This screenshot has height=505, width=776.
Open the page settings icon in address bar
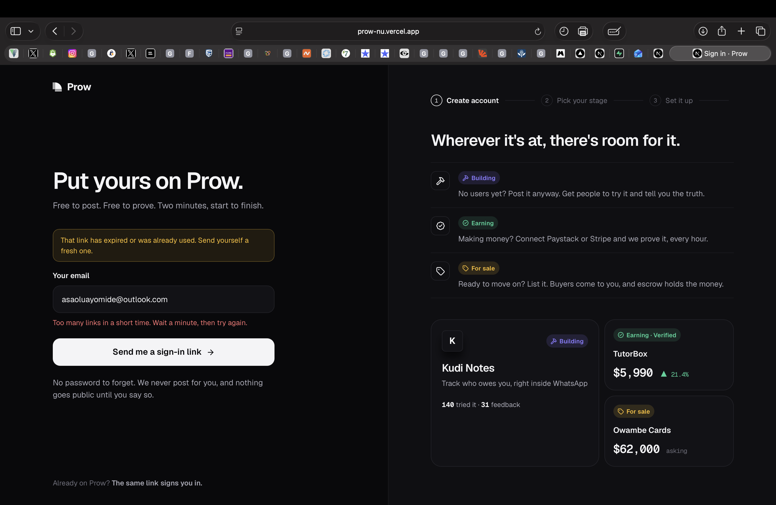coord(239,31)
